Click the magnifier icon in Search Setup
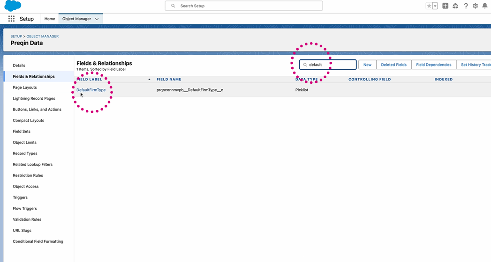Image resolution: width=491 pixels, height=262 pixels. pos(173,6)
